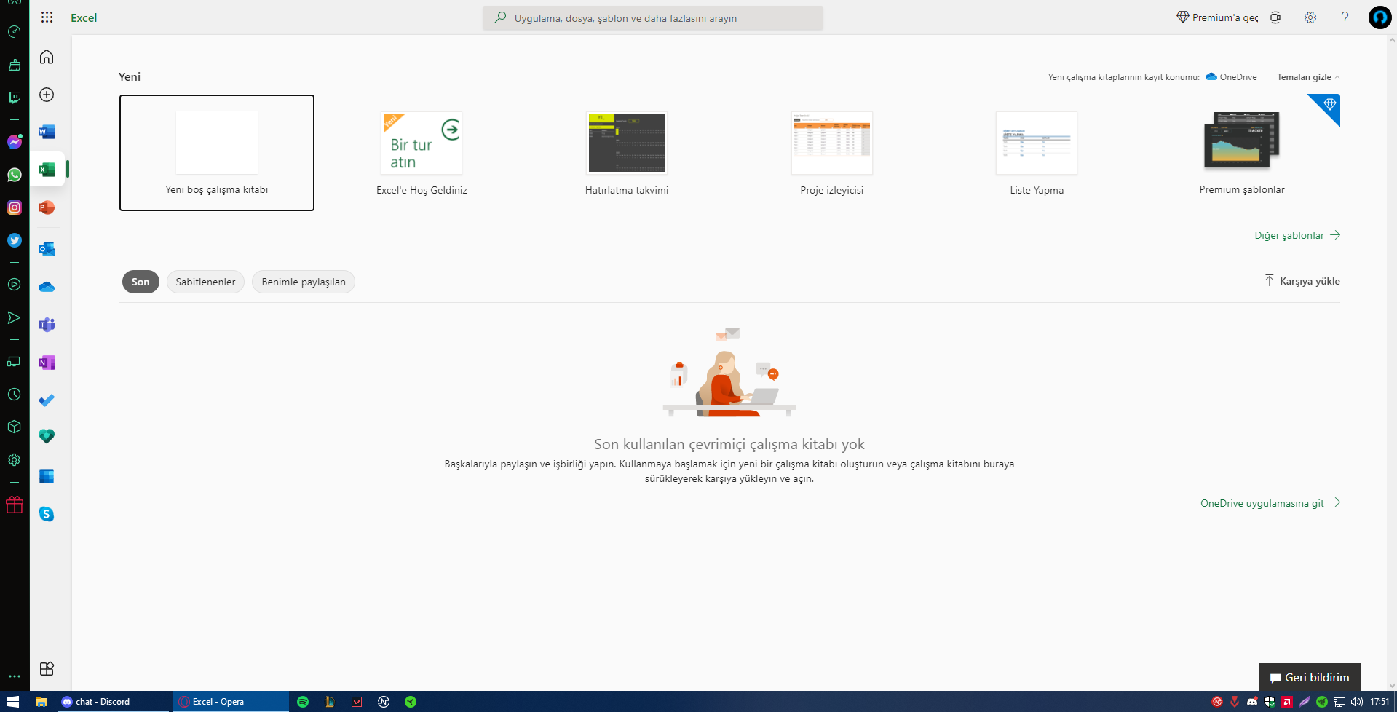This screenshot has height=712, width=1397.
Task: Open the Help question mark icon
Action: click(1345, 17)
